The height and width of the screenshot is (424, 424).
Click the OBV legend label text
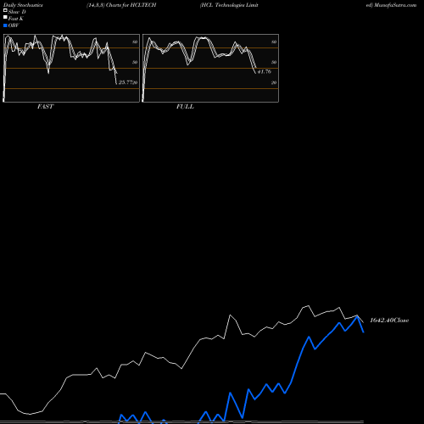tap(14, 25)
